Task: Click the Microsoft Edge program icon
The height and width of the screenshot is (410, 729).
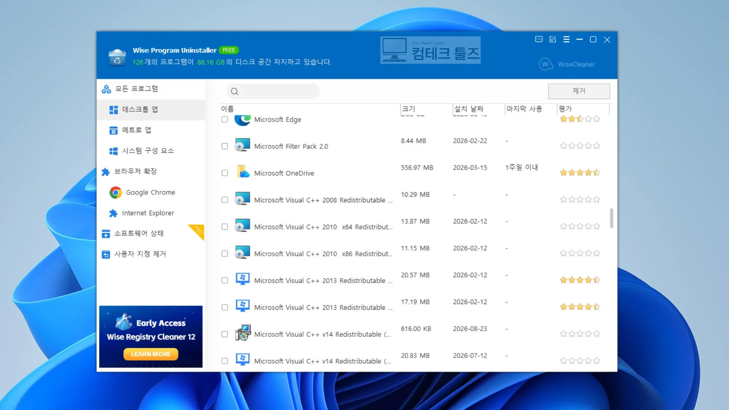Action: [x=242, y=120]
